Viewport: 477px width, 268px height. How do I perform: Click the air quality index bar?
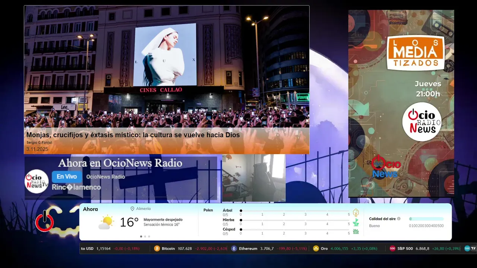[426, 219]
